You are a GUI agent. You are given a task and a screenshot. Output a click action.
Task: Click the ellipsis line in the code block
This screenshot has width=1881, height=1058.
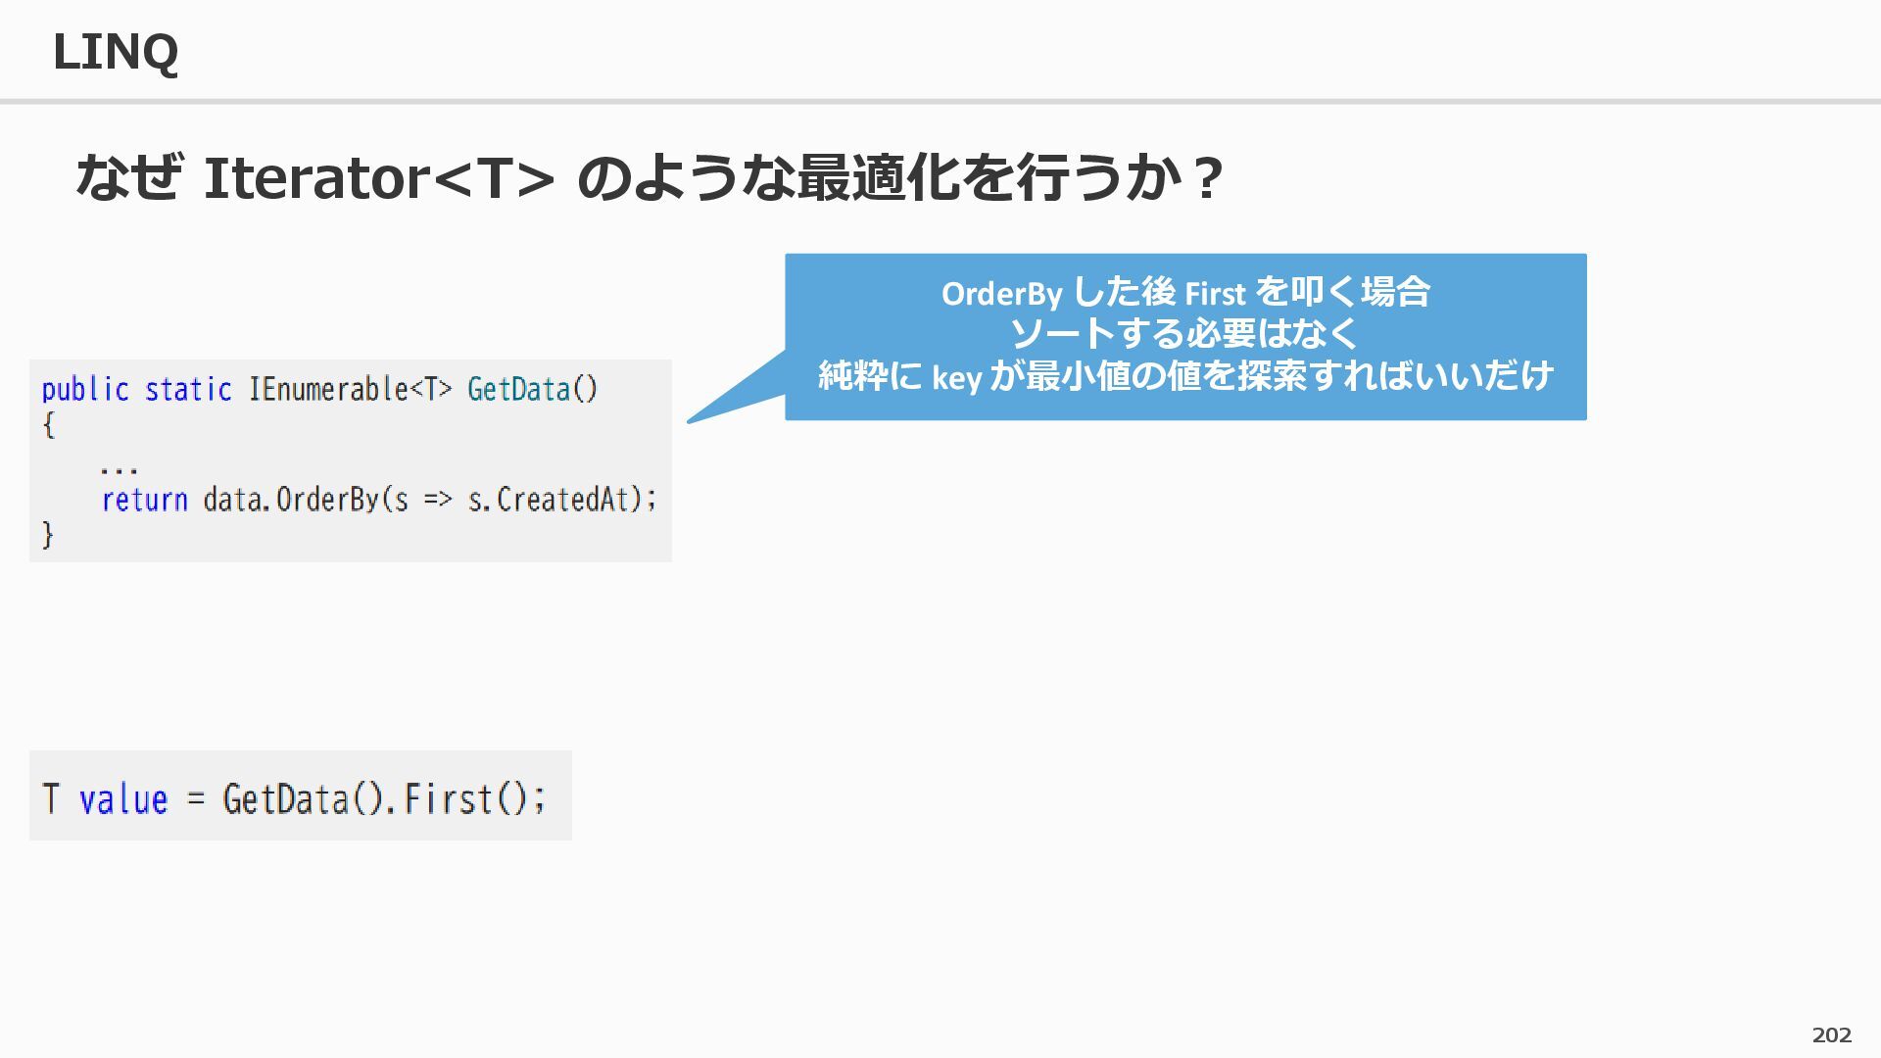pos(119,467)
